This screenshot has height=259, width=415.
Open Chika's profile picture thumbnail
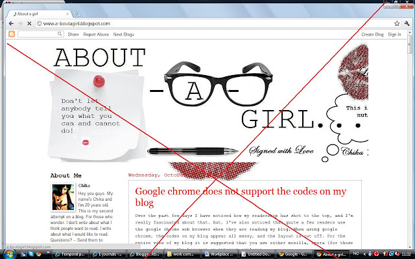click(x=63, y=197)
